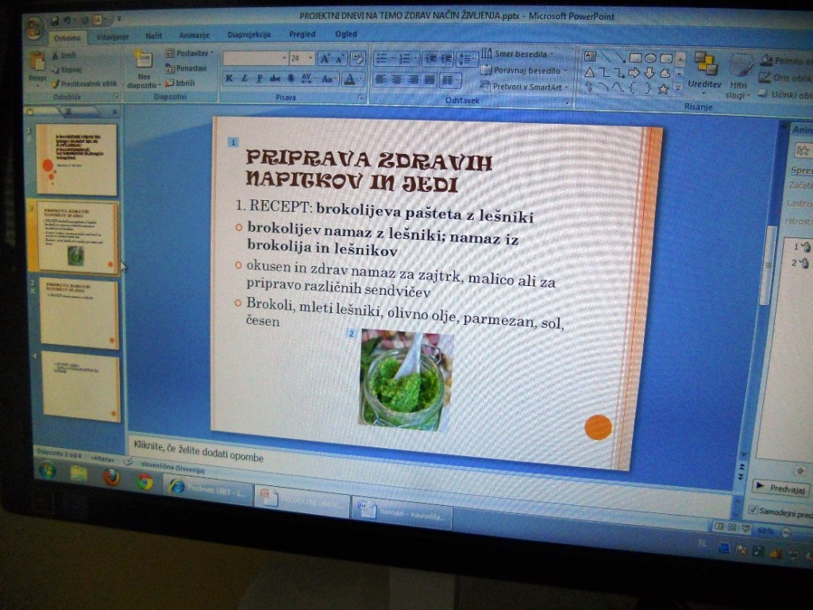Open the Ureditev arrange dropdown
The height and width of the screenshot is (610, 813).
click(x=704, y=72)
